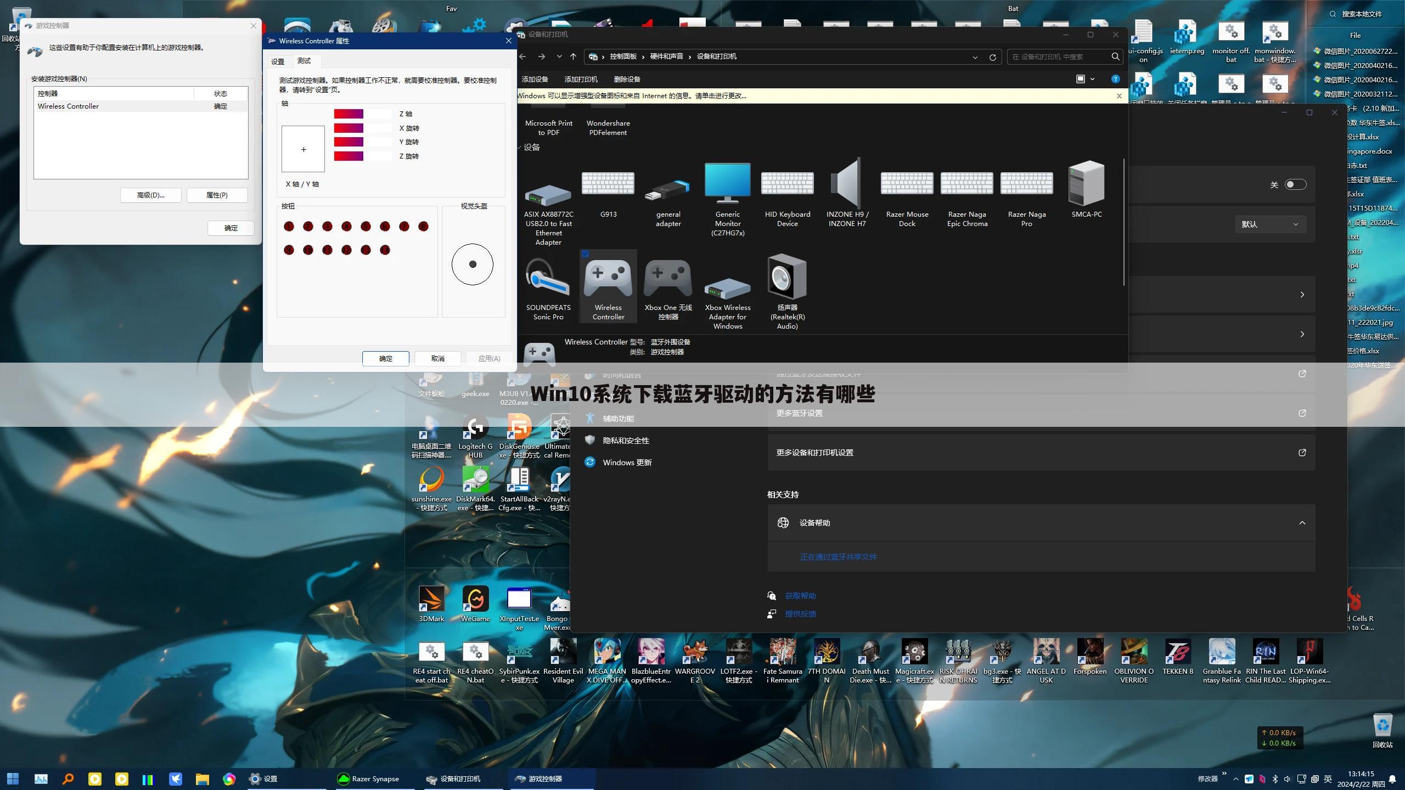Open the 3DMark desktop shortcut
Image resolution: width=1405 pixels, height=790 pixels.
click(431, 603)
